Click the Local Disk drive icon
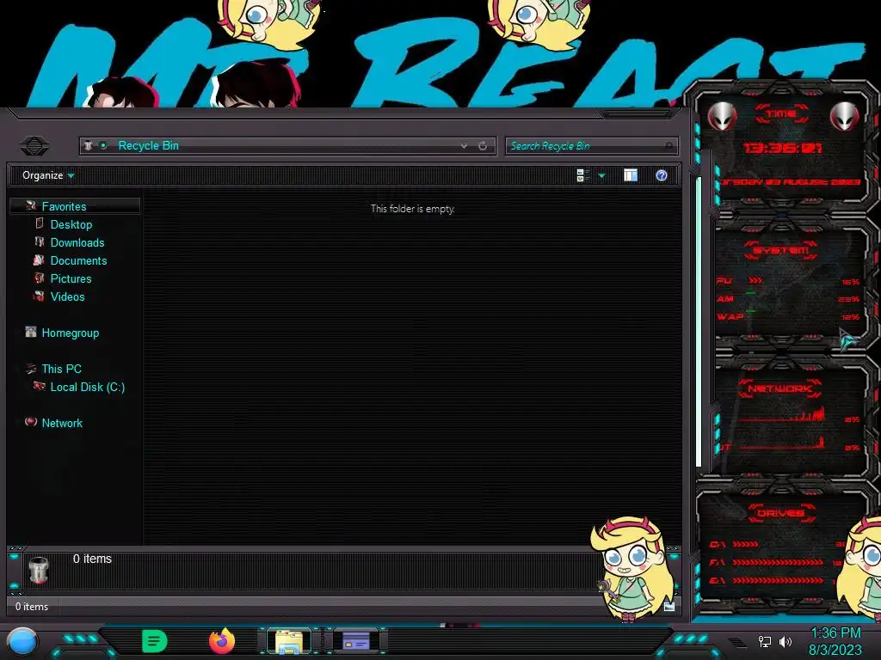 (40, 386)
